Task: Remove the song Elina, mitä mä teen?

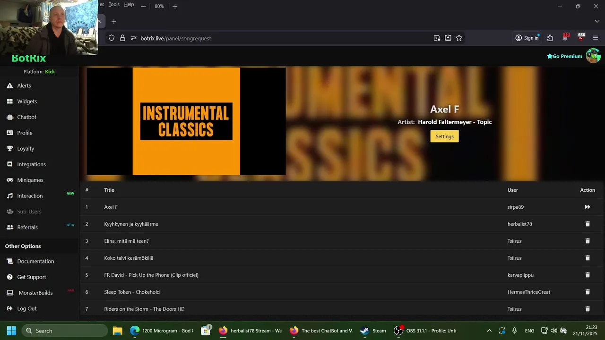Action: coord(588,241)
